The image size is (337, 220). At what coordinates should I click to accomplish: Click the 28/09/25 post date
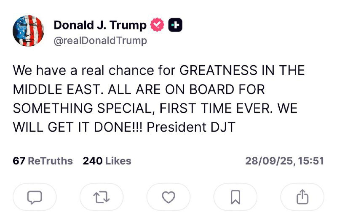point(270,161)
